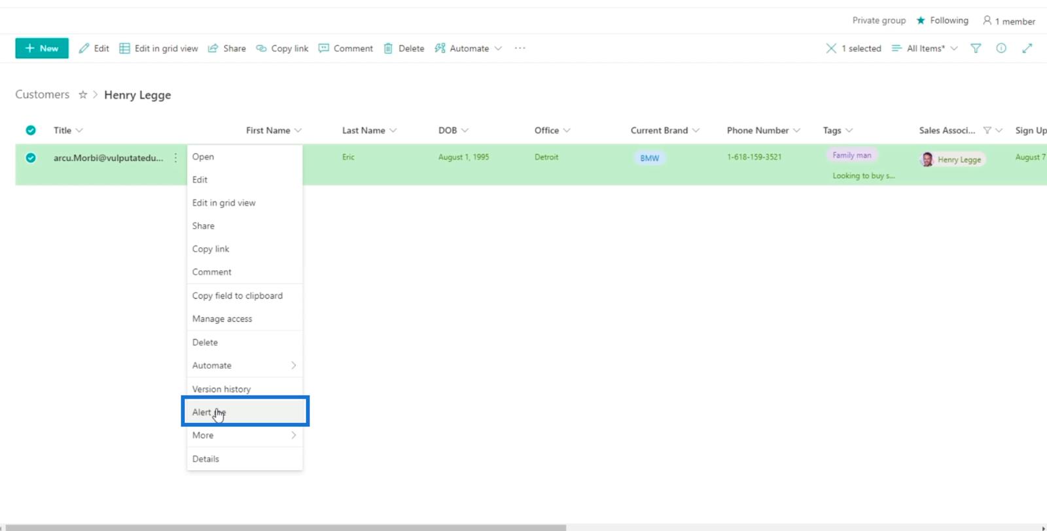
Task: Click the BMW brand pill
Action: 650,158
